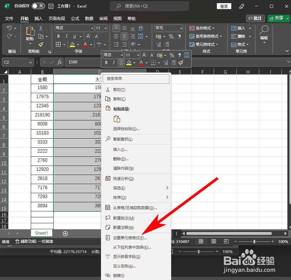Choose 智能查找(L) from context menu
This screenshot has width=291, height=280.
[x=136, y=139]
